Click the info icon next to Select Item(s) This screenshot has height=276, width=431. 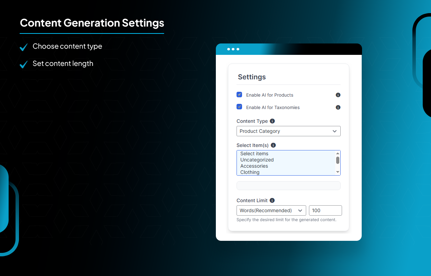[273, 145]
